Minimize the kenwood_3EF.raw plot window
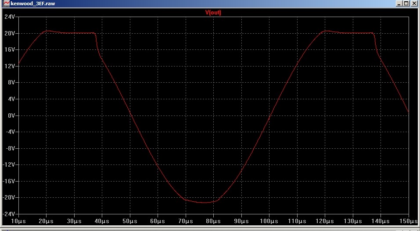420x231 pixels. [399, 3]
